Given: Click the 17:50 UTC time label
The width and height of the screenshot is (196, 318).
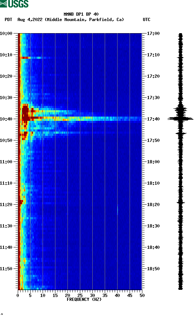Looking at the screenshot, I should (x=153, y=140).
